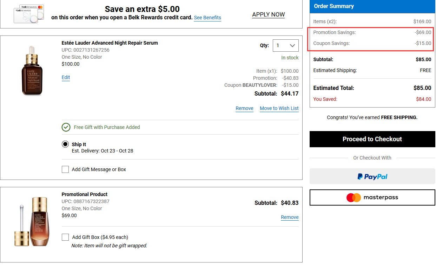Remove the Night Repair Serum from cart

tap(244, 108)
